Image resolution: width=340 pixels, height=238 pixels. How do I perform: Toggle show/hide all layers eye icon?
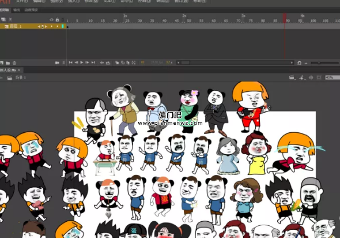[x=51, y=20]
